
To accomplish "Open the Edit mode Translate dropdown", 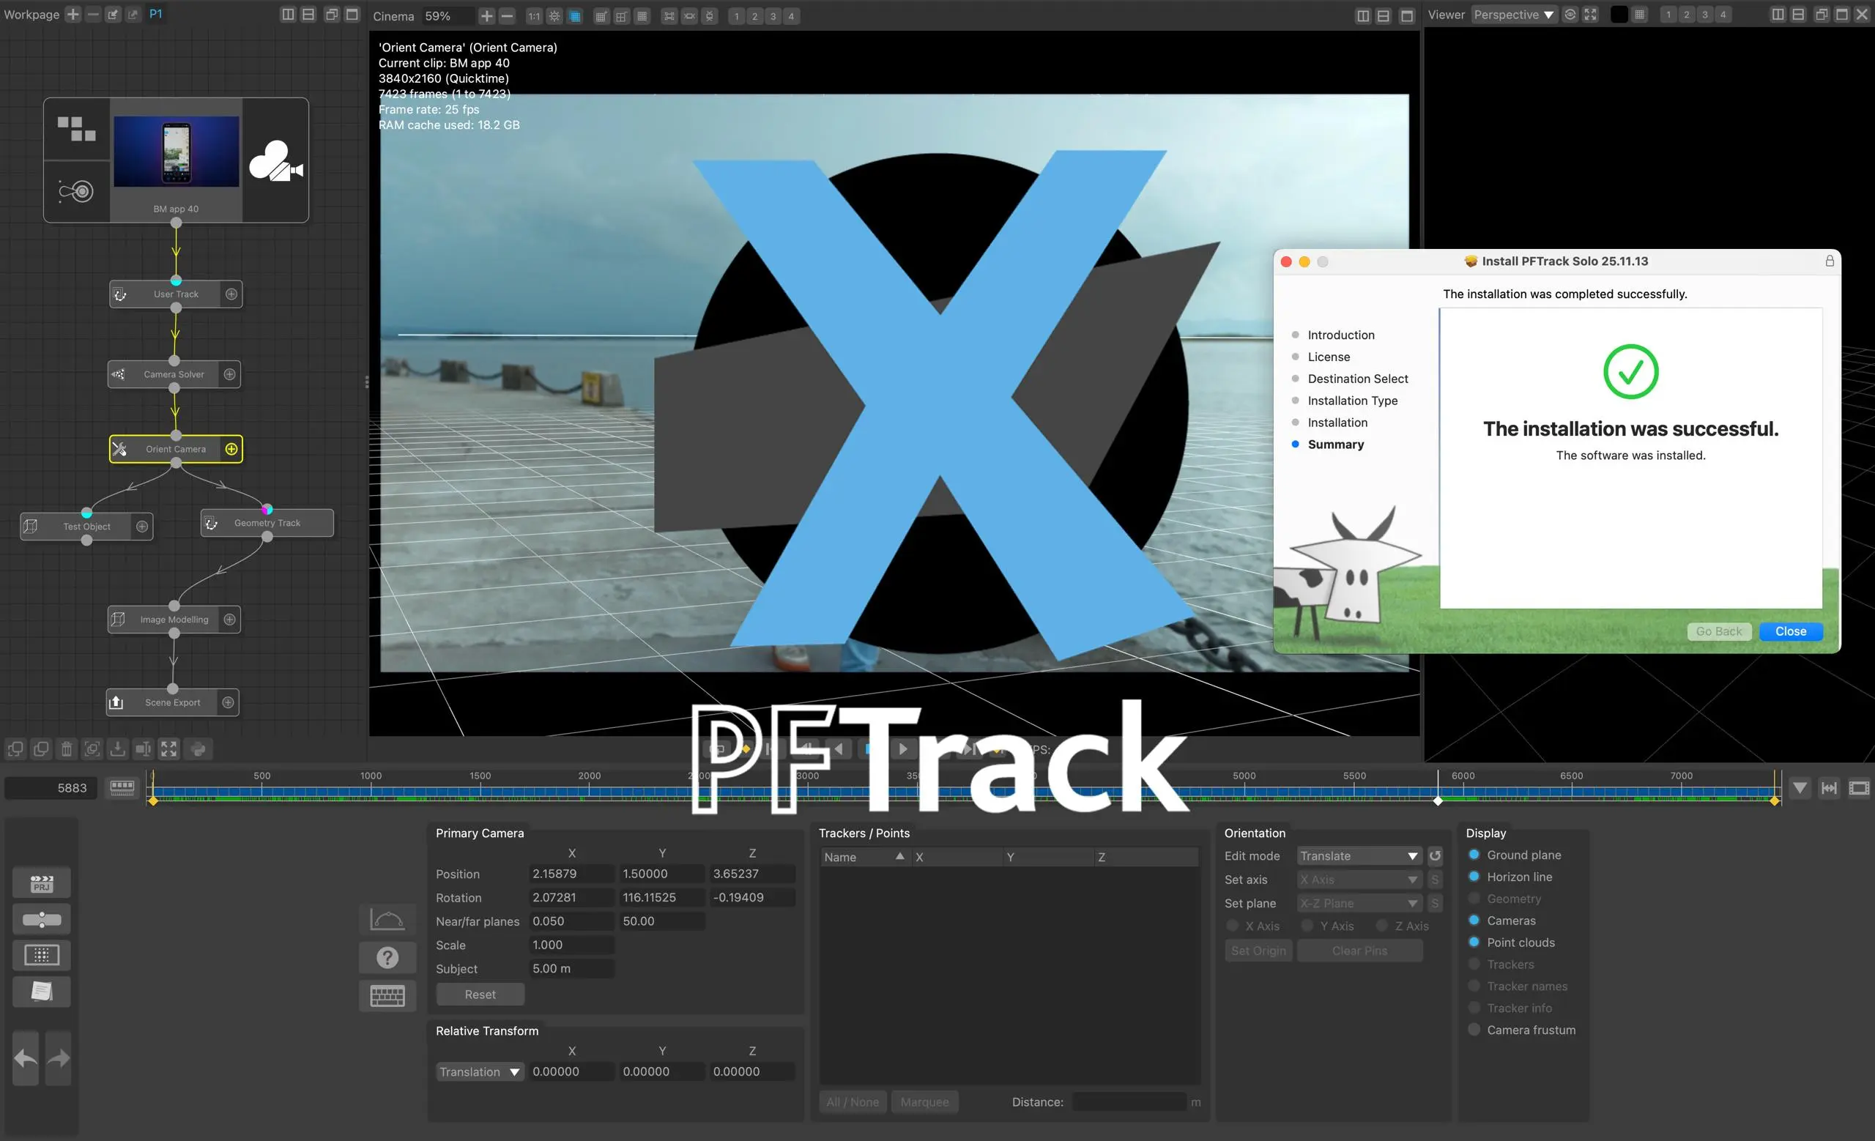I will click(1359, 855).
